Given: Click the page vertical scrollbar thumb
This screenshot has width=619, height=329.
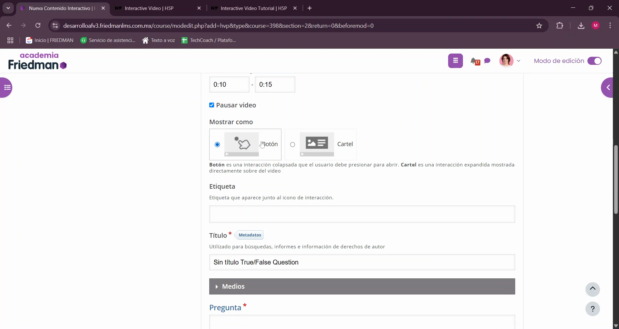Looking at the screenshot, I should click(x=616, y=179).
